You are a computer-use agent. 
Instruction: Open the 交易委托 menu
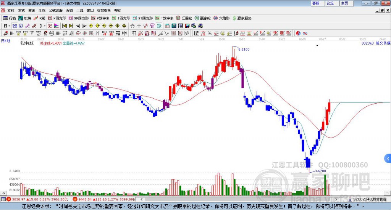tap(104, 10)
